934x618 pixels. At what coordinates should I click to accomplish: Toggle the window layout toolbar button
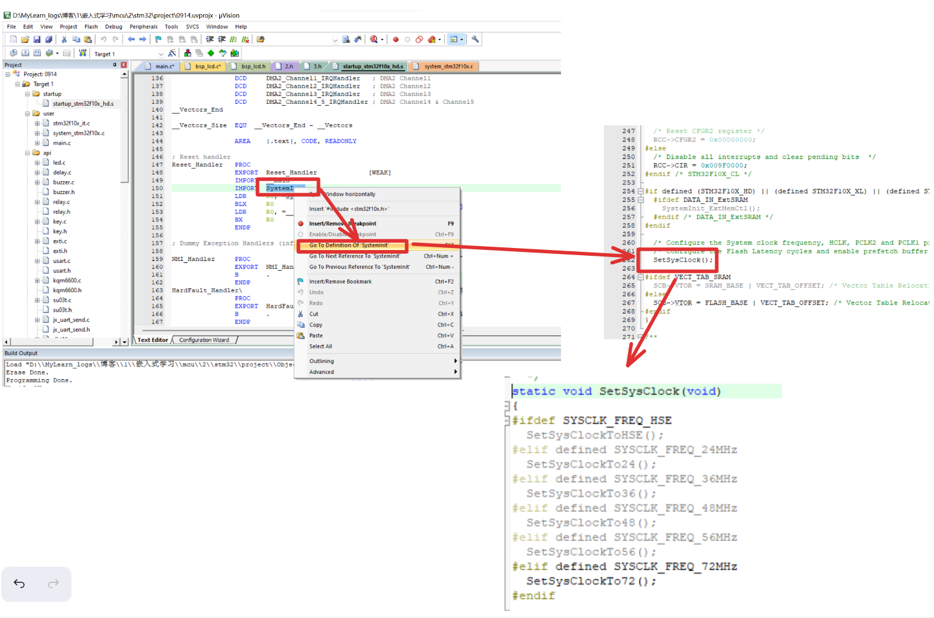tap(454, 40)
